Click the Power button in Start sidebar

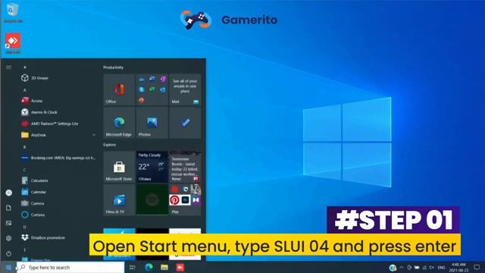pos(8,253)
